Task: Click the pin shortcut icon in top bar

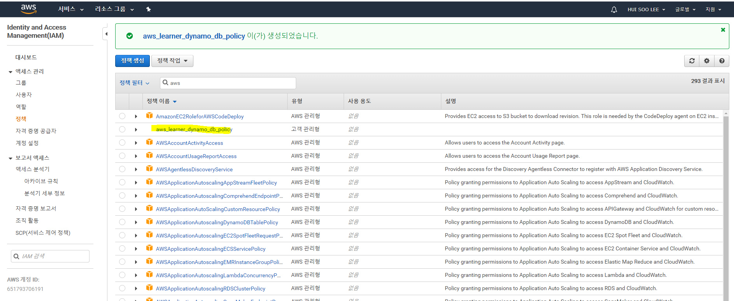Action: (x=148, y=9)
